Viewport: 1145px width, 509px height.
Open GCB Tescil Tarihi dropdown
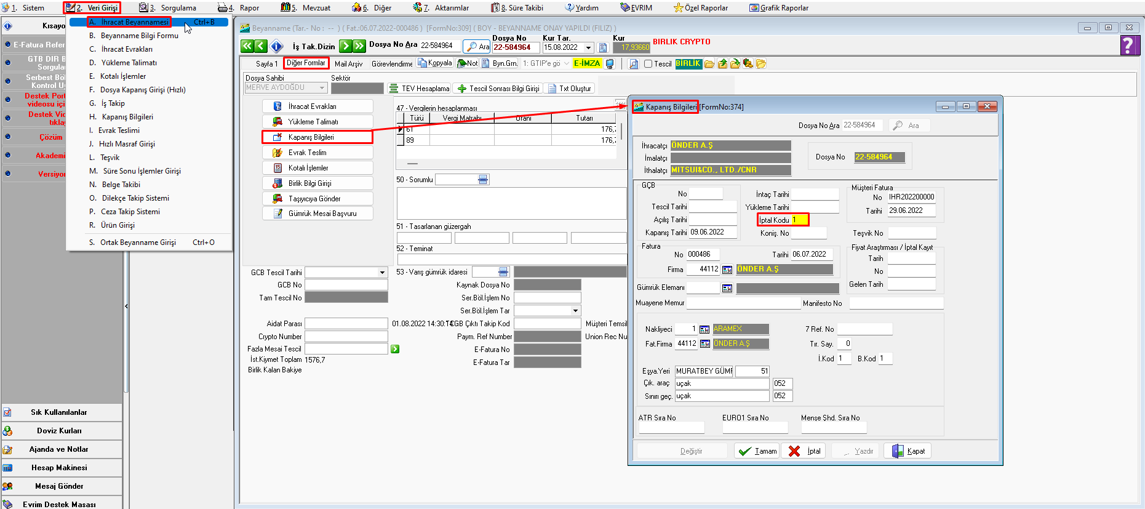382,272
